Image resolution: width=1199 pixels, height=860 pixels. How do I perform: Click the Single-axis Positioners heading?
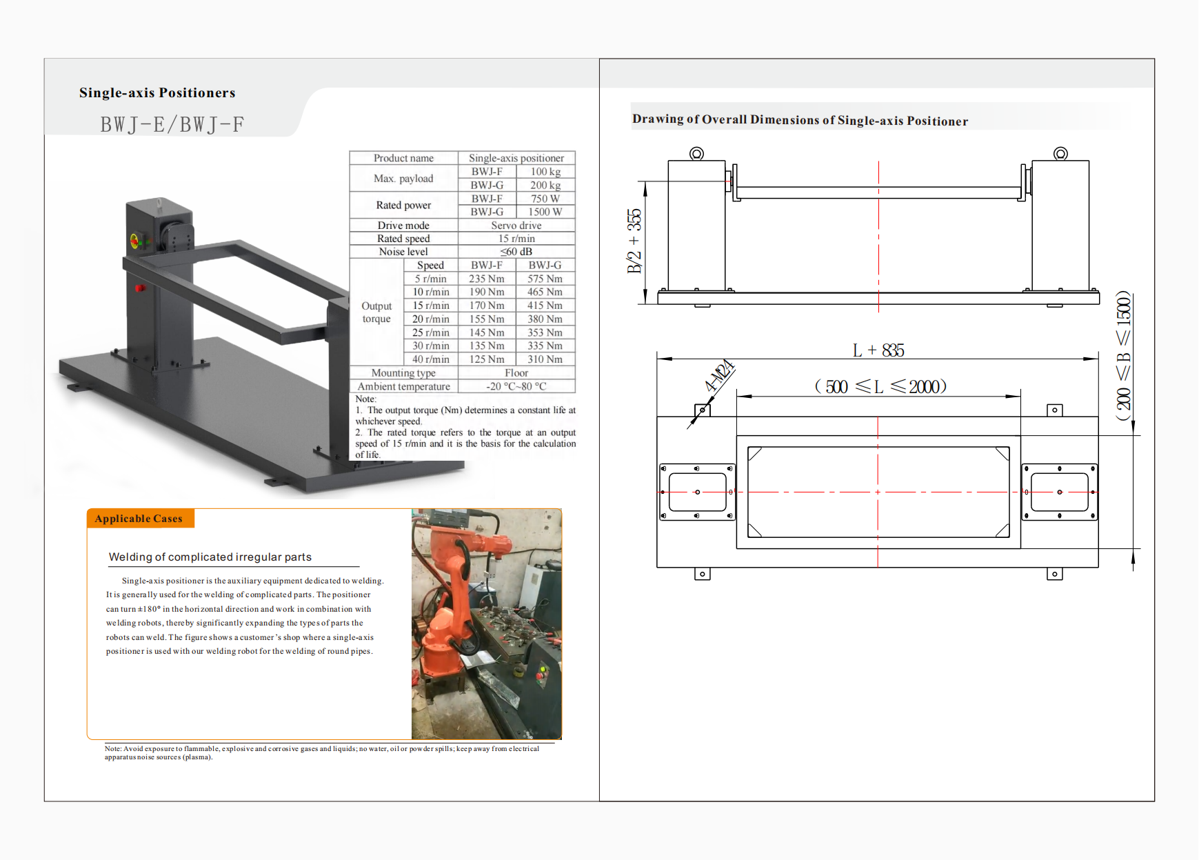point(157,93)
